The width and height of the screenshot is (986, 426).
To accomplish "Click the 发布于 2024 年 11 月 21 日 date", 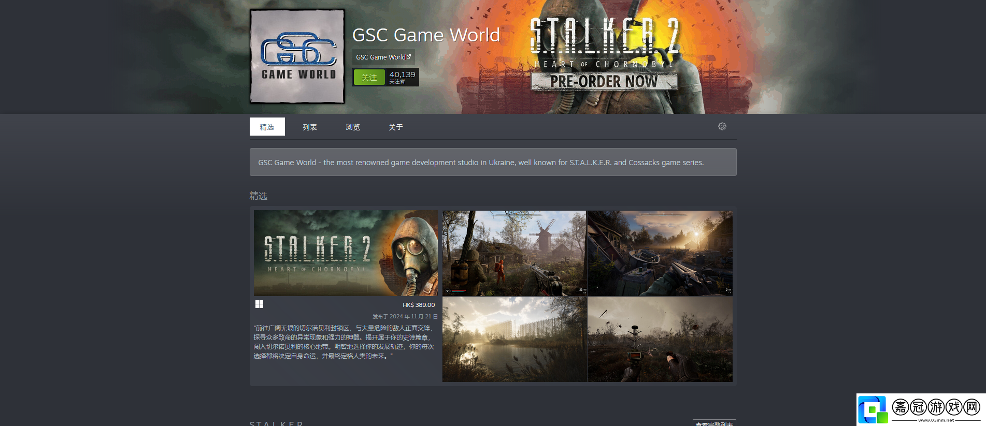I will click(405, 316).
